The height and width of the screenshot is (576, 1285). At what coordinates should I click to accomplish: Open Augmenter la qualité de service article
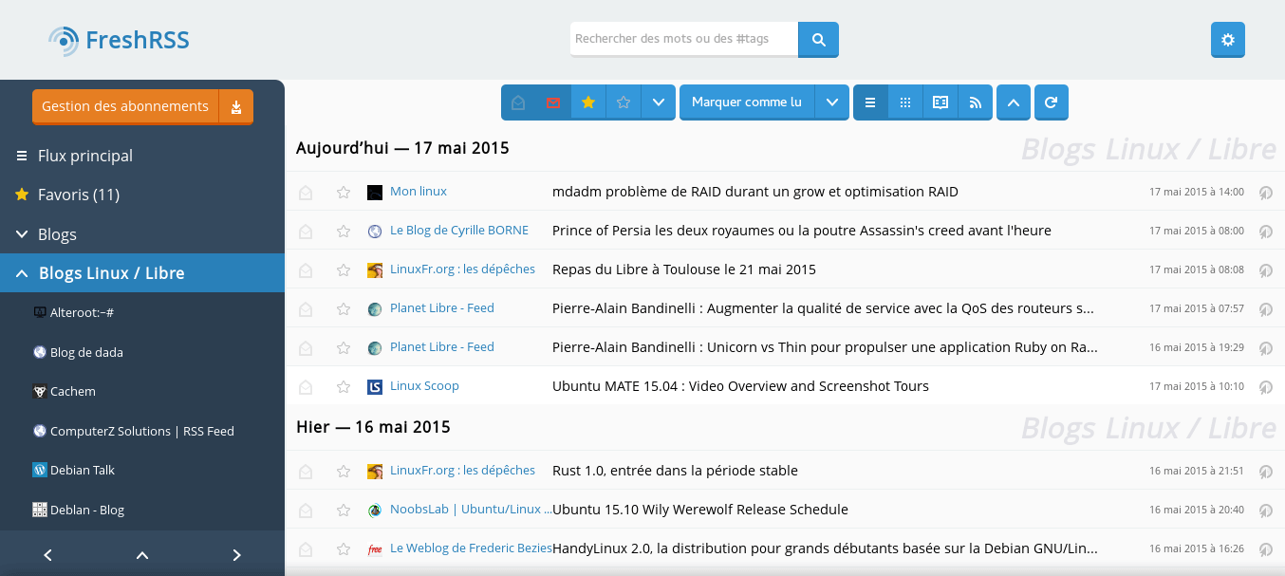coord(823,308)
